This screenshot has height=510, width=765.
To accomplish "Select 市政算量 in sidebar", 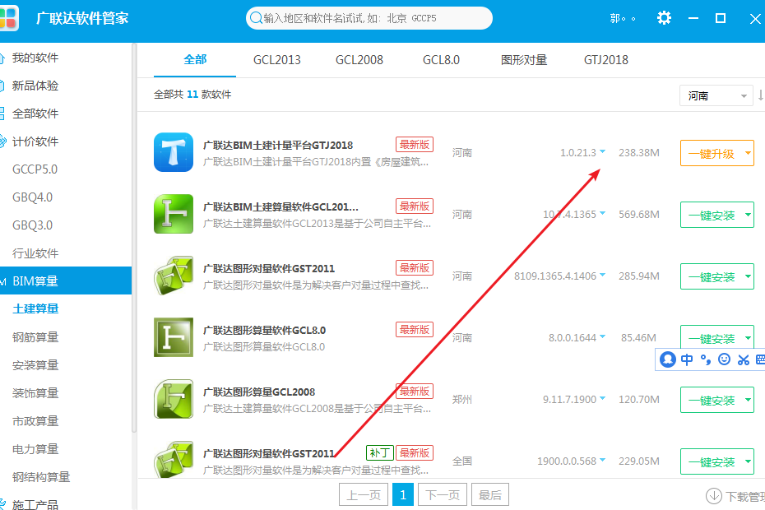I will (x=35, y=420).
